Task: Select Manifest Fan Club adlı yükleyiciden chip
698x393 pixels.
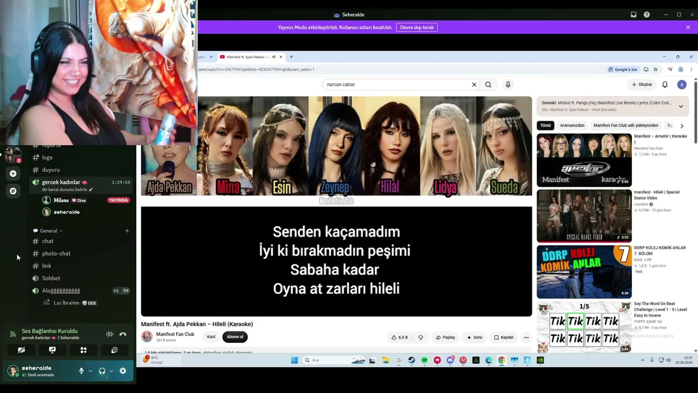Action: pyautogui.click(x=626, y=126)
